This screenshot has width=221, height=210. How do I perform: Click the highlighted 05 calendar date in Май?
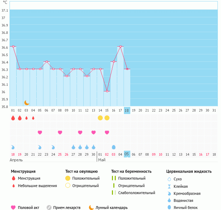tap(127, 154)
